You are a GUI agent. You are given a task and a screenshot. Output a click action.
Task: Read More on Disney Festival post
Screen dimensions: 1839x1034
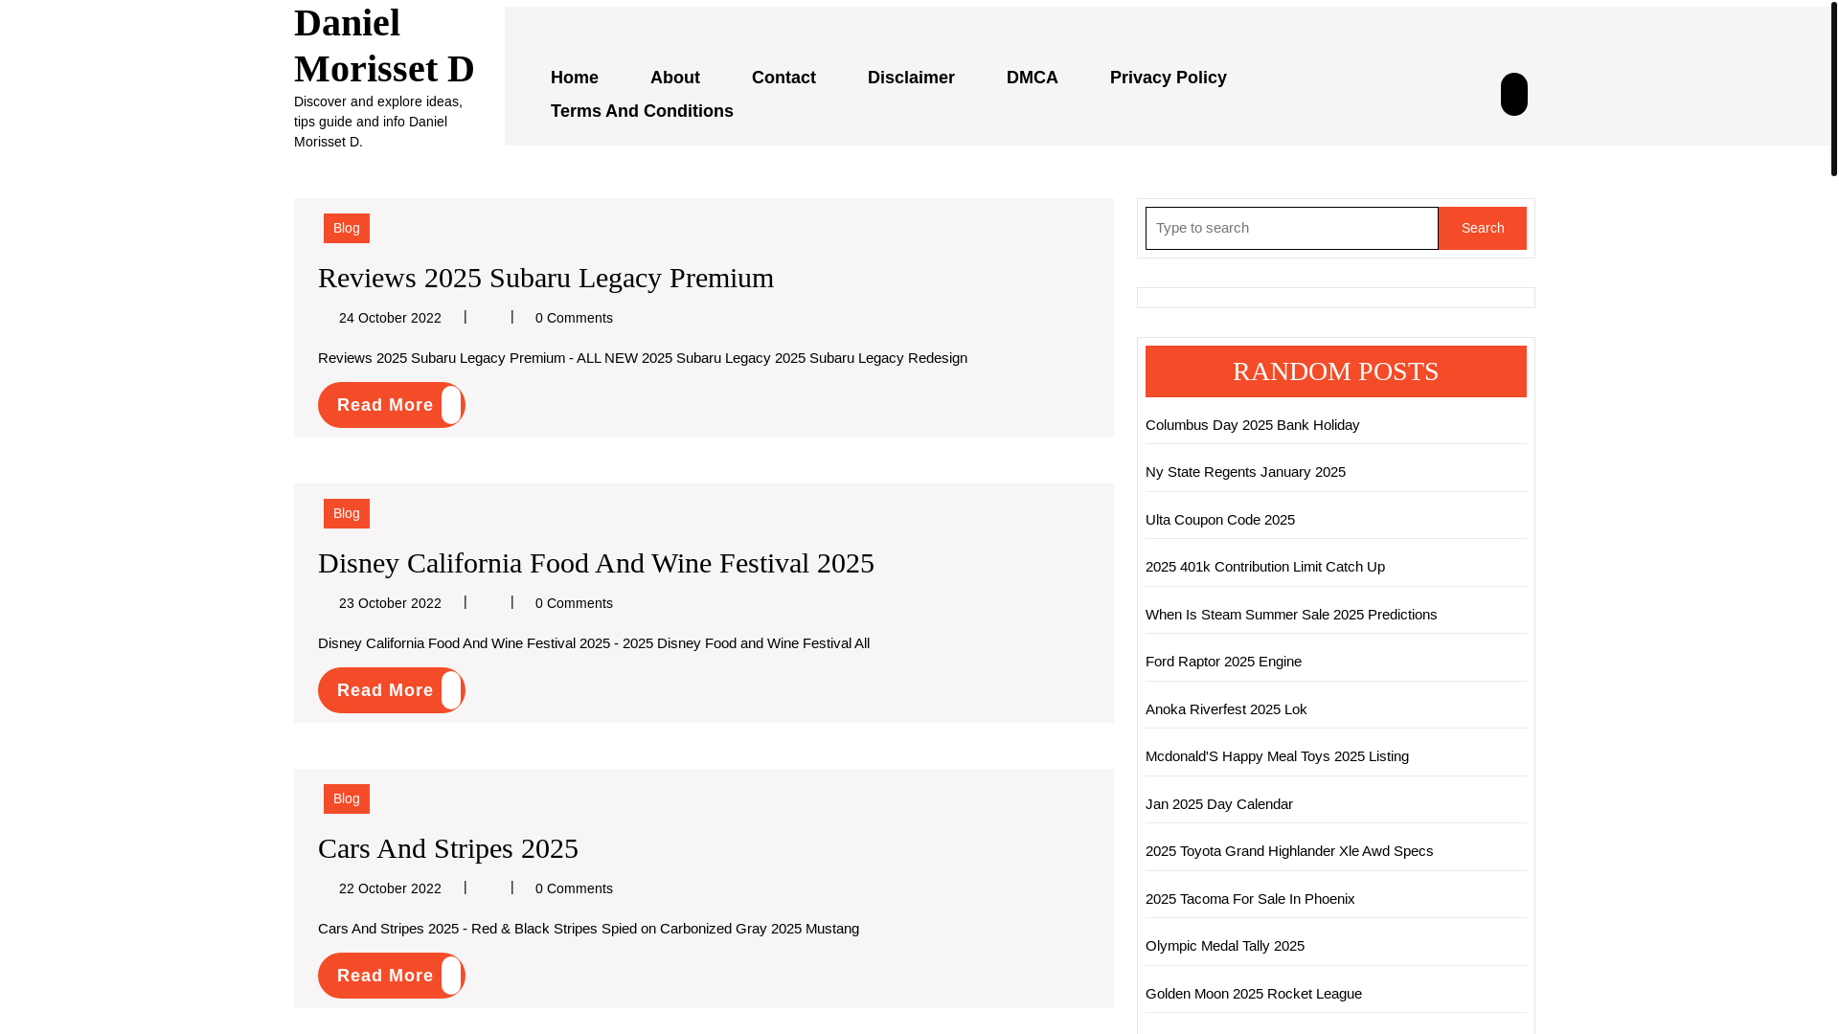(x=391, y=690)
